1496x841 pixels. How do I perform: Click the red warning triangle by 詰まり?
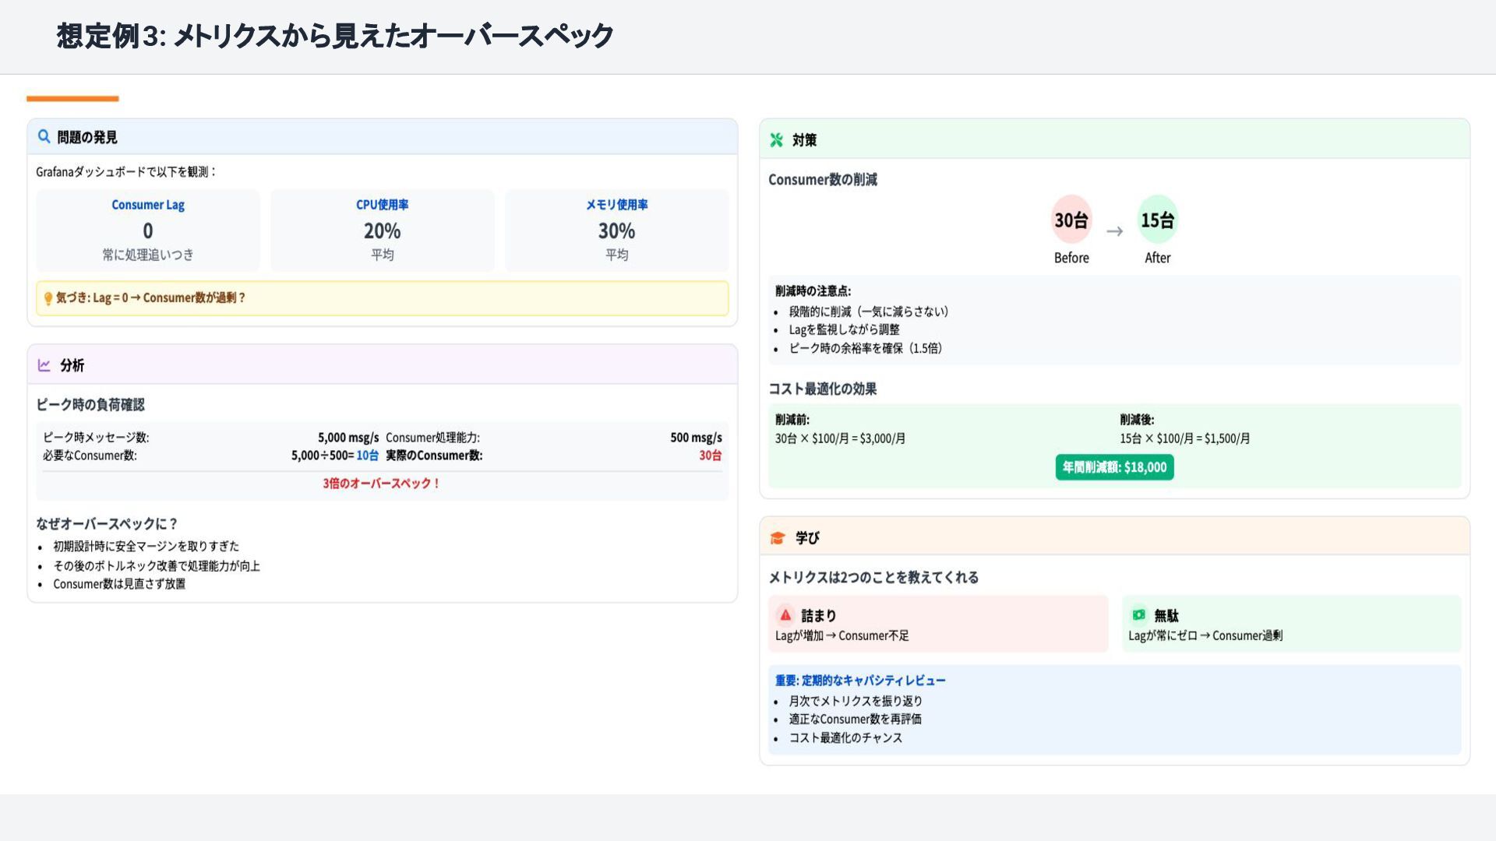click(x=785, y=615)
